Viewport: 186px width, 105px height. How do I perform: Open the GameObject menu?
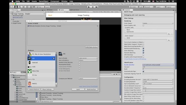tap(44, 1)
